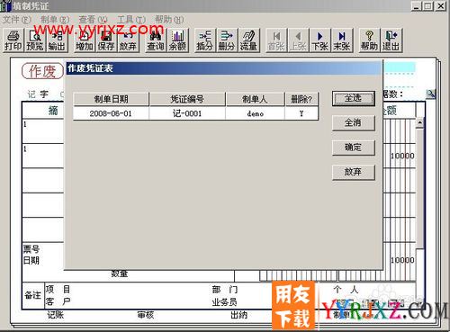Open the 工具 menu
450x332 pixels.
[x=131, y=20]
